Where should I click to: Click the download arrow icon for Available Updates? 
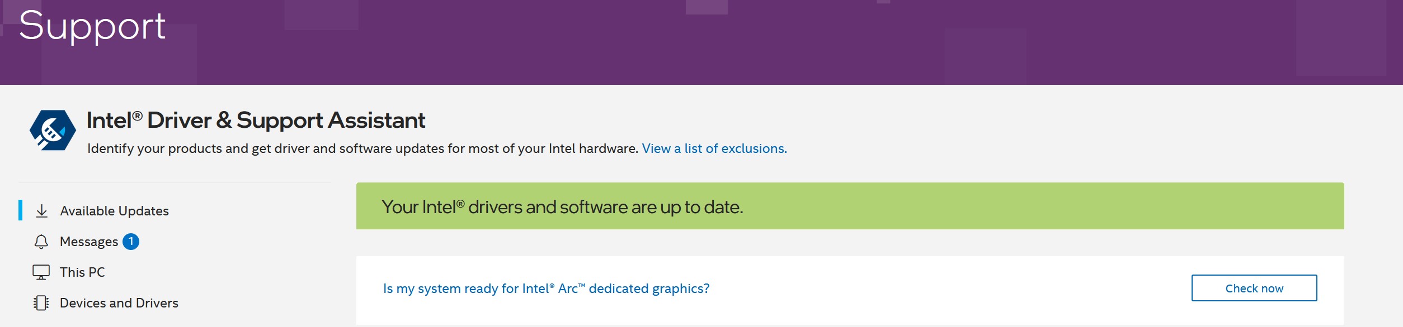click(x=42, y=211)
